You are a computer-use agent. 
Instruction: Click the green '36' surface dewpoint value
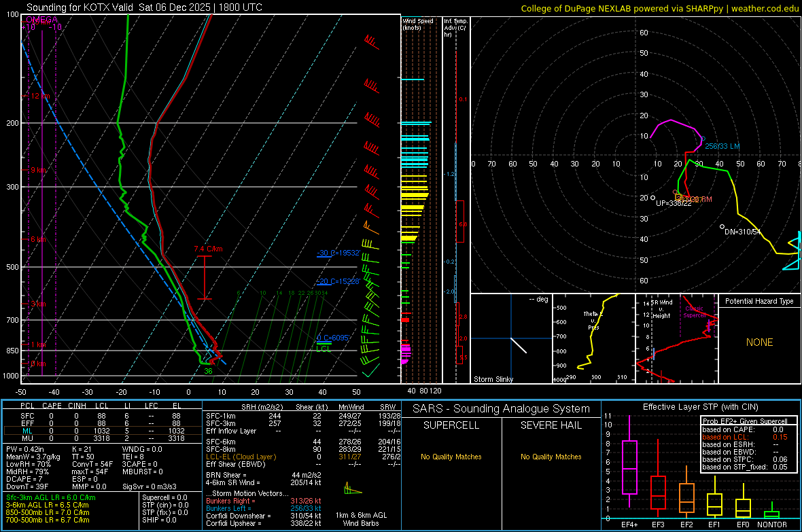(x=208, y=371)
